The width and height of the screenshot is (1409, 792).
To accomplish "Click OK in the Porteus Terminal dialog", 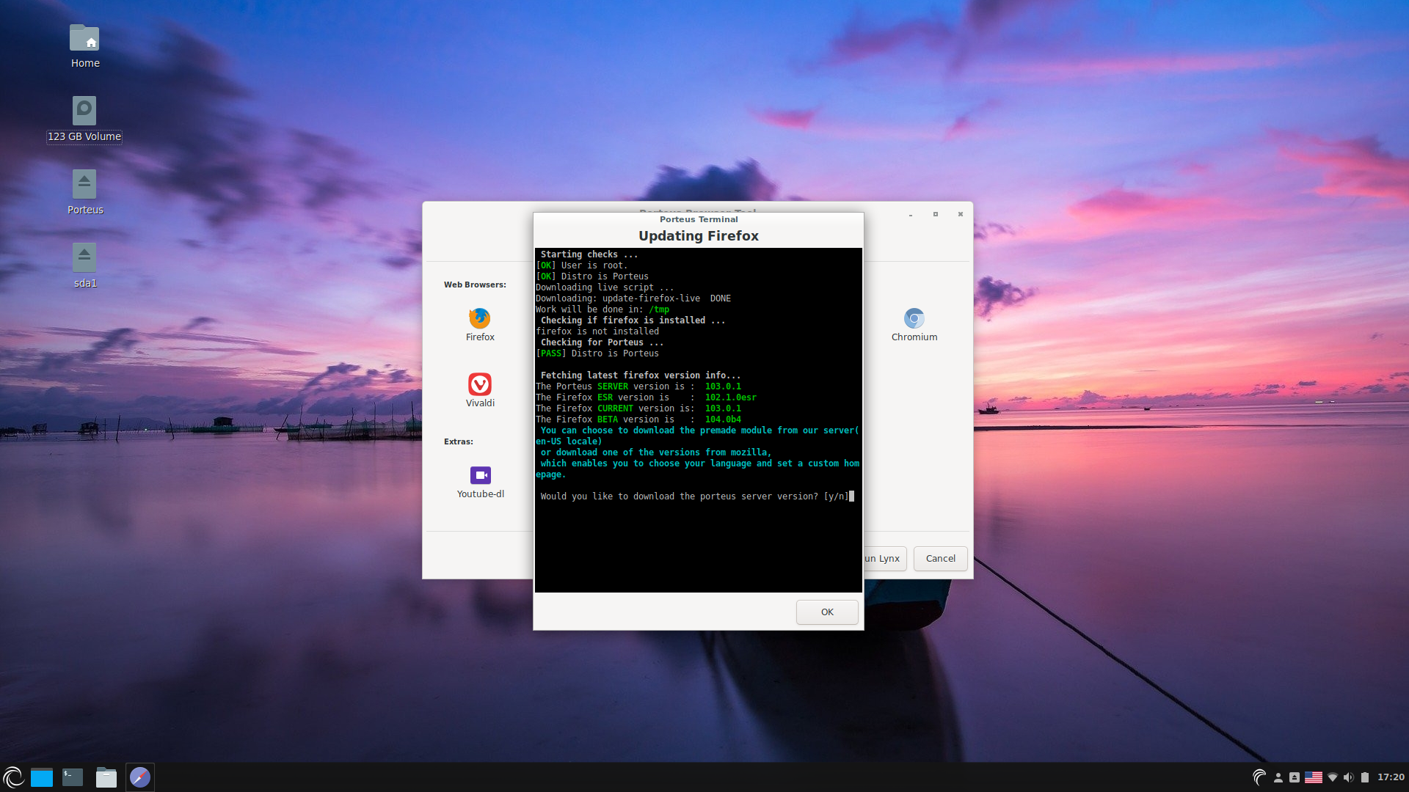I will (827, 612).
